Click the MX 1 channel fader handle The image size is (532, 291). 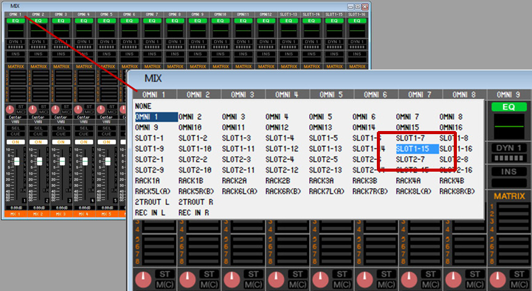(x=17, y=161)
